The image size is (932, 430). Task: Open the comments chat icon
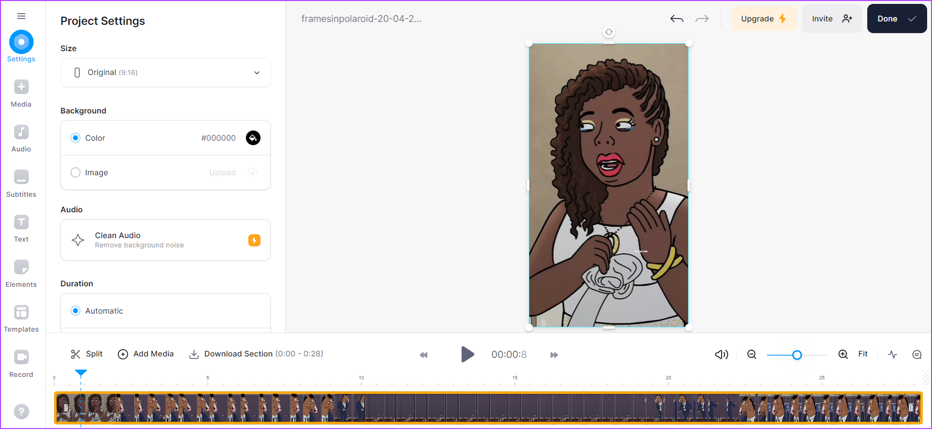pos(917,355)
